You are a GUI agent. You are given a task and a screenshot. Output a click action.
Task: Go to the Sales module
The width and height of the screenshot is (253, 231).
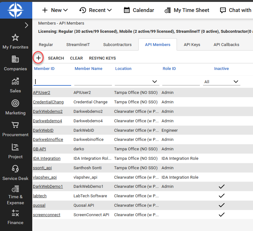coord(15,81)
